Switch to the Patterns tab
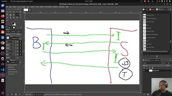 coord(152,9)
